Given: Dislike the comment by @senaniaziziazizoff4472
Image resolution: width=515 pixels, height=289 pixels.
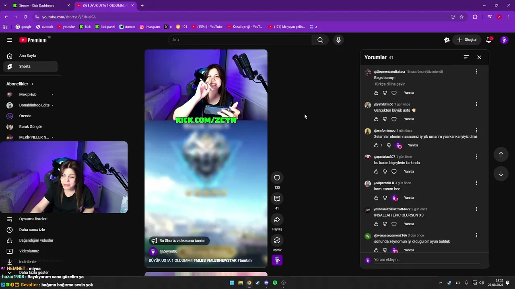Looking at the screenshot, I should tap(385, 224).
